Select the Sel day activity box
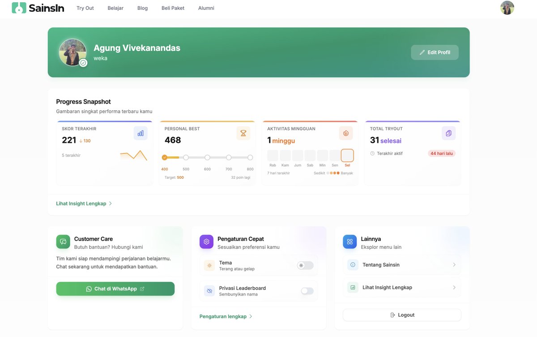The image size is (537, 337). tap(347, 156)
